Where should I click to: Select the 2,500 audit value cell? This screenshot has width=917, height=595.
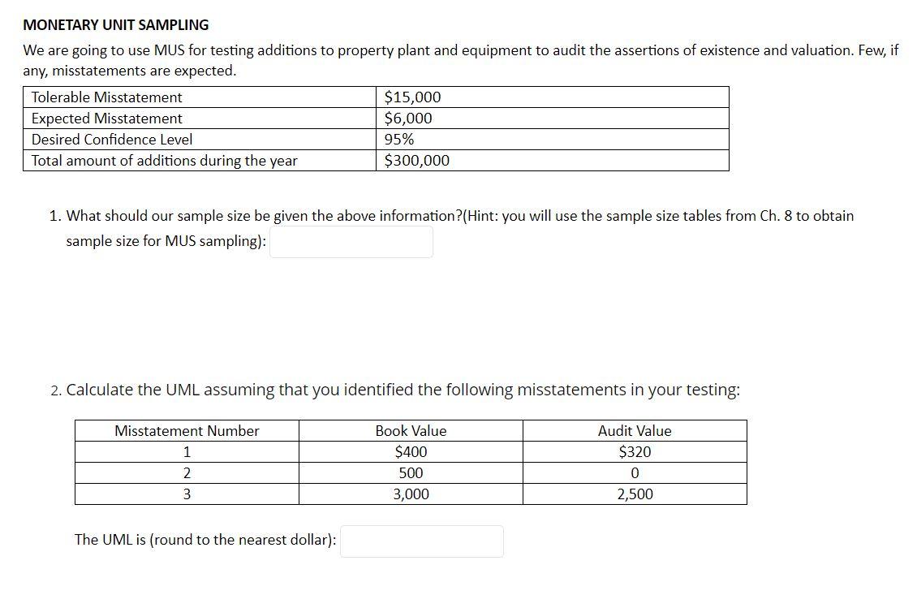(x=635, y=494)
